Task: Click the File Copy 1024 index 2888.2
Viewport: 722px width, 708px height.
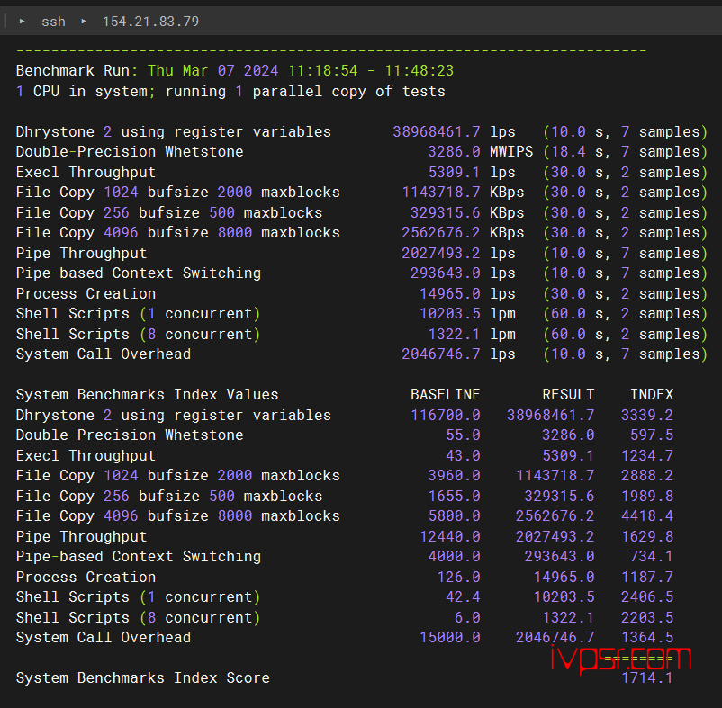Action: pos(647,476)
